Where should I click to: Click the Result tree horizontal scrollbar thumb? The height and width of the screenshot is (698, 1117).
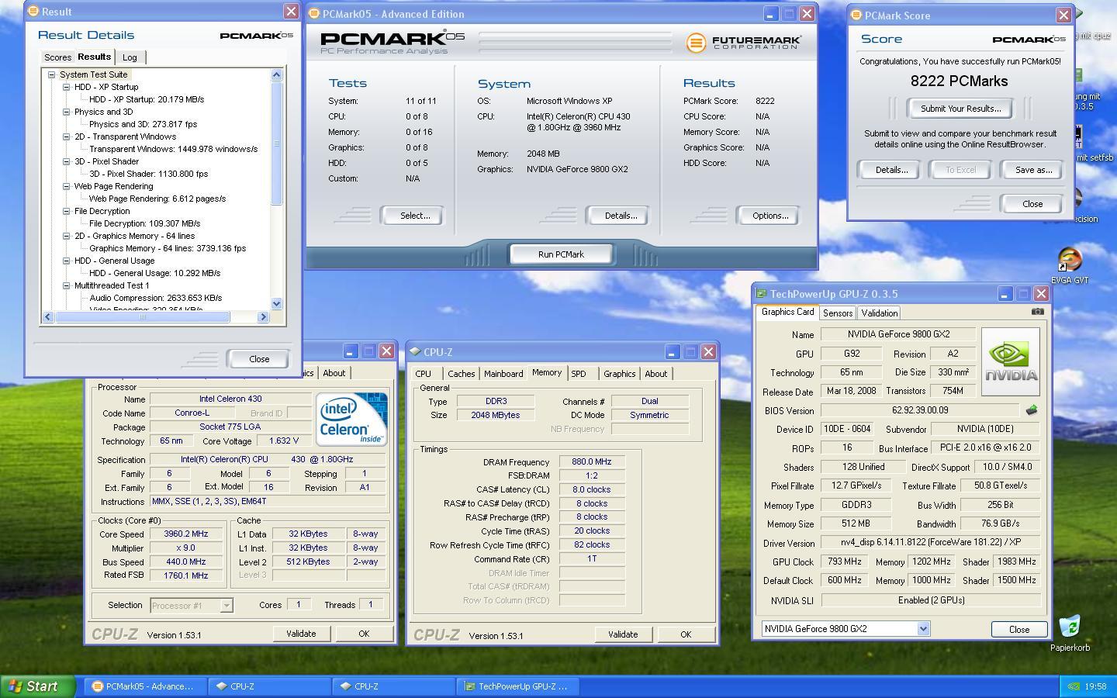click(x=143, y=317)
